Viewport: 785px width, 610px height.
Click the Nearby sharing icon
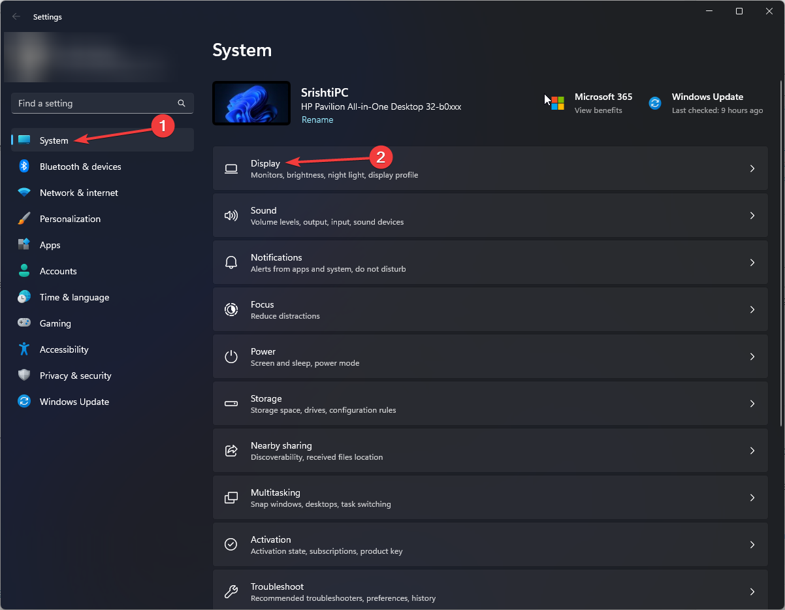click(x=231, y=451)
